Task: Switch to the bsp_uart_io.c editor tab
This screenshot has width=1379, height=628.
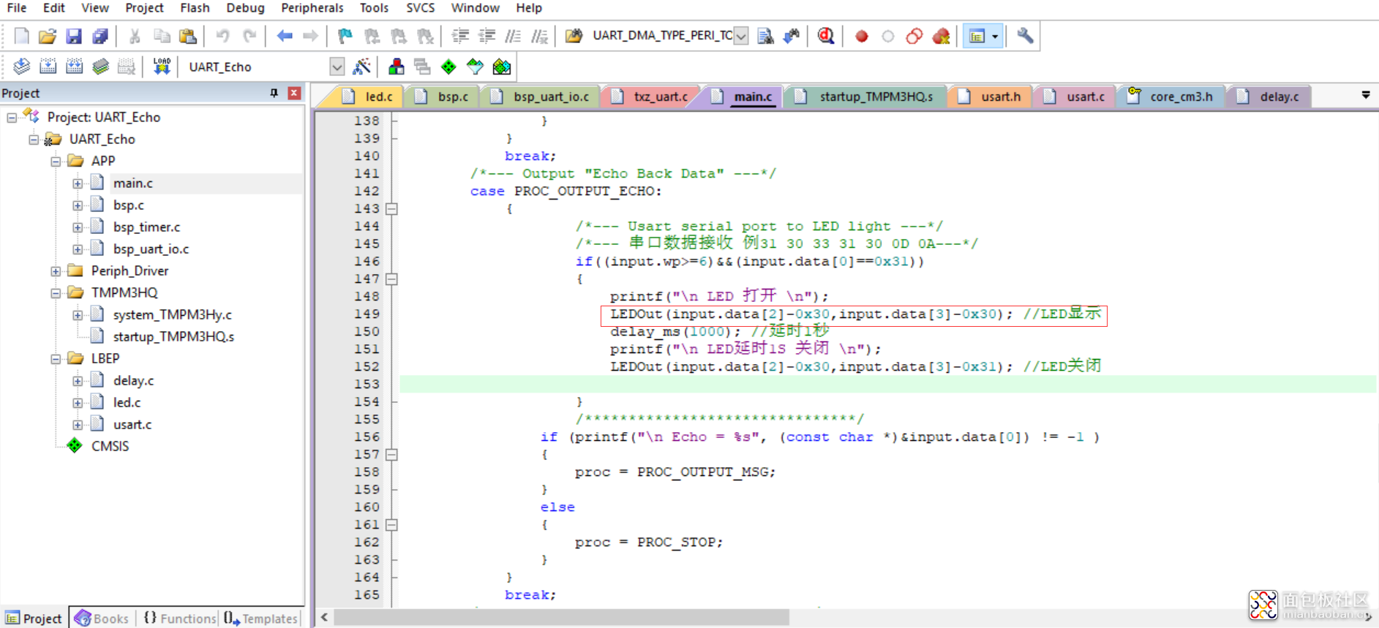Action: [540, 97]
